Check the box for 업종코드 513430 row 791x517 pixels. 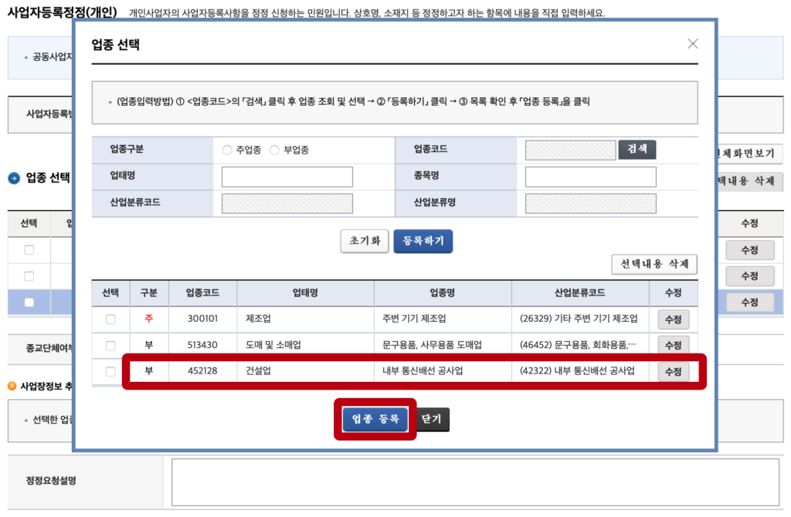point(110,346)
